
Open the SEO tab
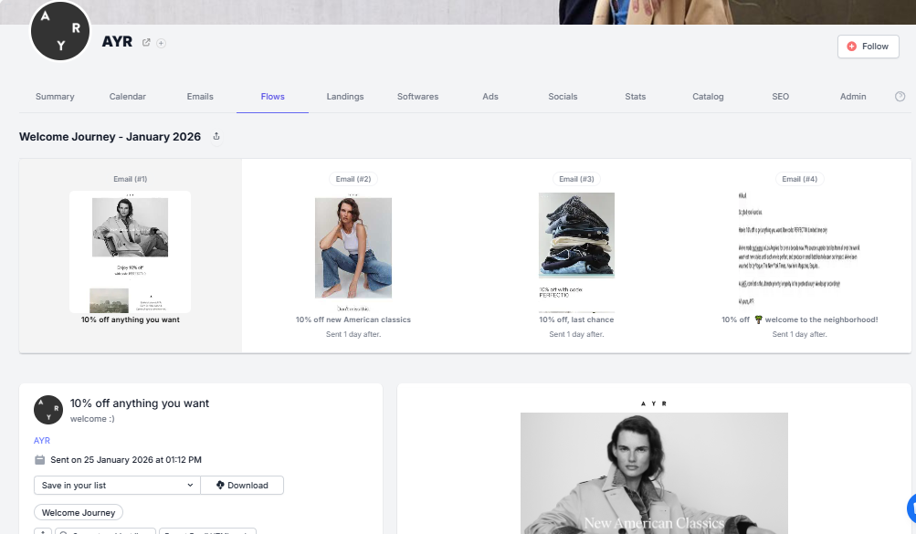[x=781, y=97]
